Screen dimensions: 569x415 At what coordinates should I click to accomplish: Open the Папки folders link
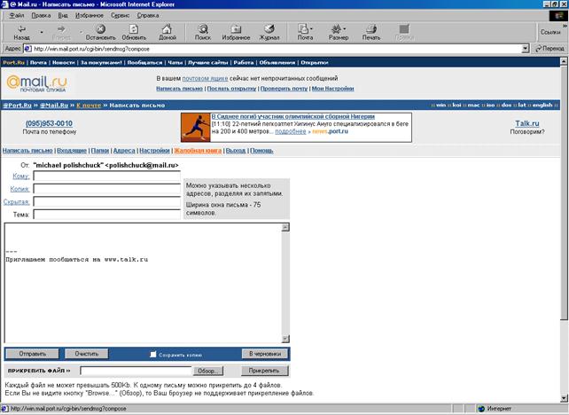pyautogui.click(x=100, y=151)
